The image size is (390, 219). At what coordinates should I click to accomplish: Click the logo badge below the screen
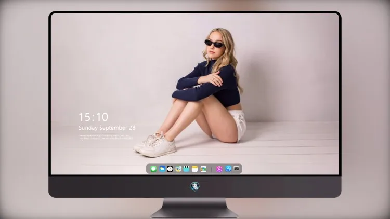(x=195, y=187)
